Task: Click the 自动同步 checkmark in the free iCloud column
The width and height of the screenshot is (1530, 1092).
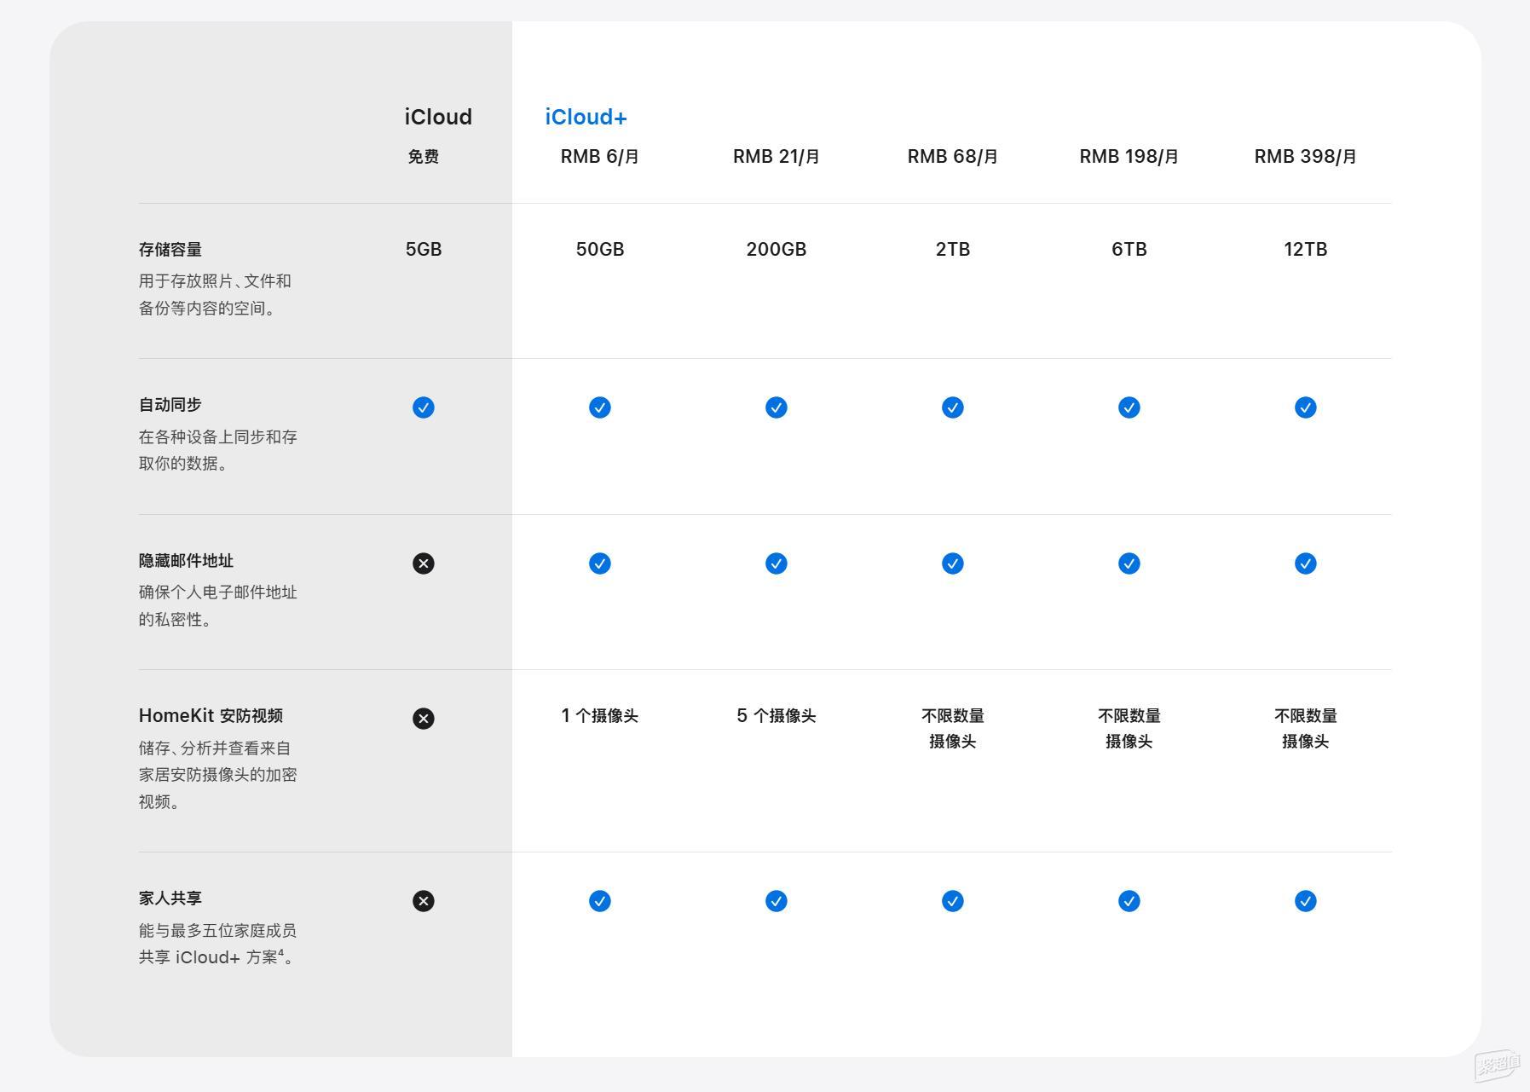Action: coord(424,407)
